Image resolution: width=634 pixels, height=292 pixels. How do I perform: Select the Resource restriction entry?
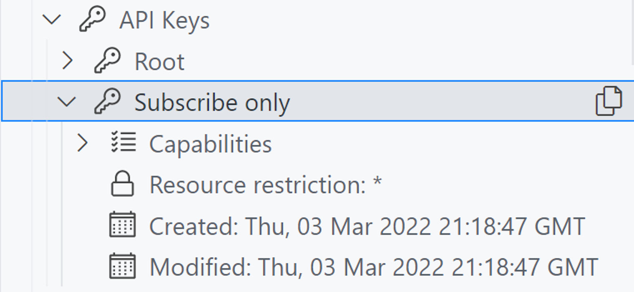click(x=266, y=184)
